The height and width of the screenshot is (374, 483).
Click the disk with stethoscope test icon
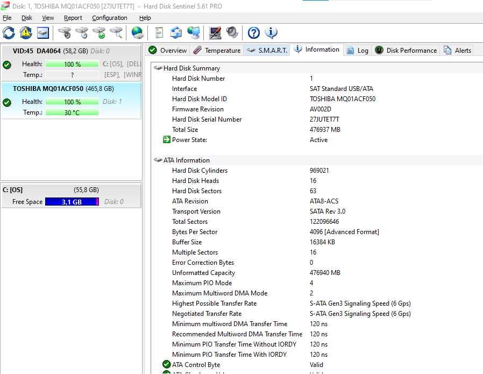click(65, 33)
